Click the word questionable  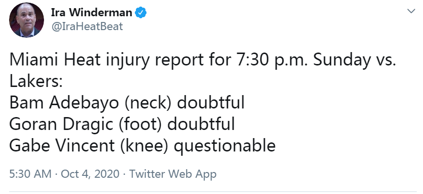(224, 147)
